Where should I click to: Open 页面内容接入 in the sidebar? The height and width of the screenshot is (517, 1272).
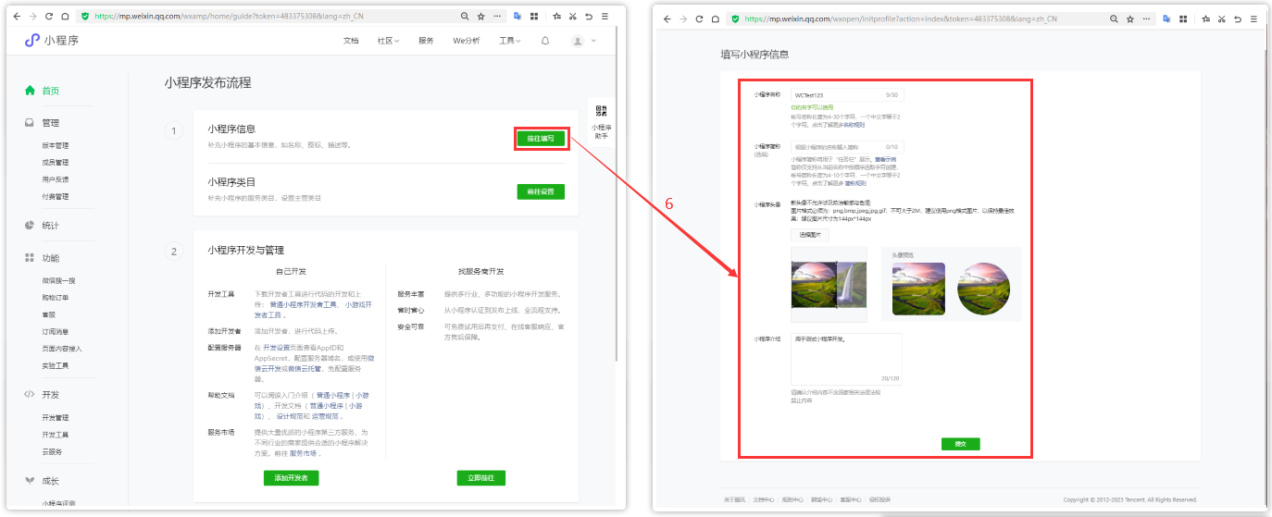62,348
